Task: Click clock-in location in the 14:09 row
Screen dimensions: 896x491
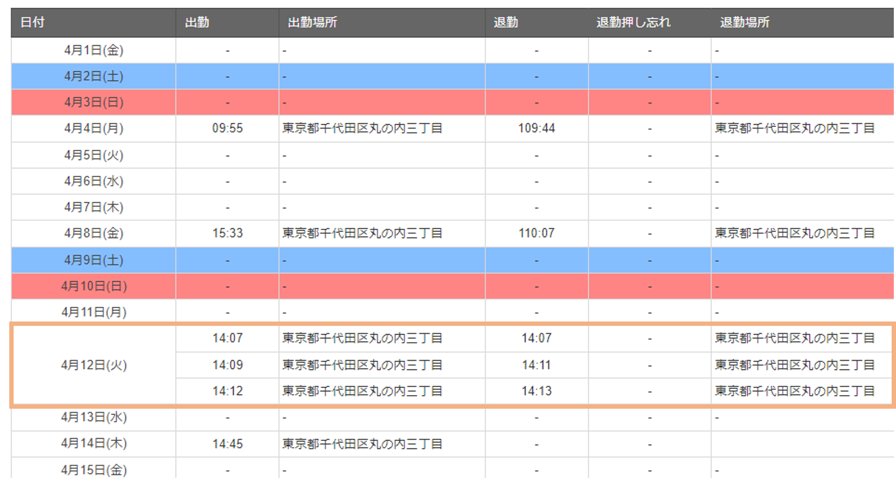Action: click(362, 365)
